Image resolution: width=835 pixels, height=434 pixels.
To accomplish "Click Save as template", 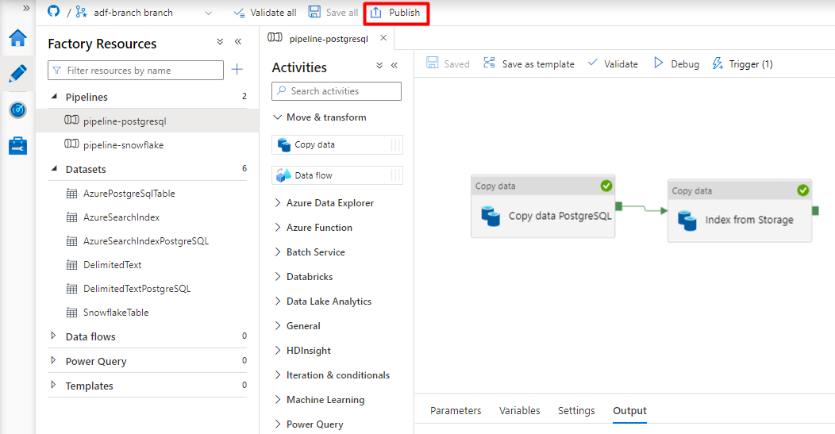I will tap(529, 63).
